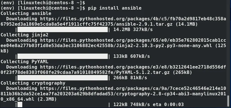Click the 'Collecting ansible' output line
Image resolution: width=231 pixels, height=108 pixels.
tap(26, 14)
